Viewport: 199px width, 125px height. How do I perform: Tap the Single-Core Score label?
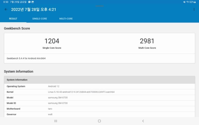52,48
